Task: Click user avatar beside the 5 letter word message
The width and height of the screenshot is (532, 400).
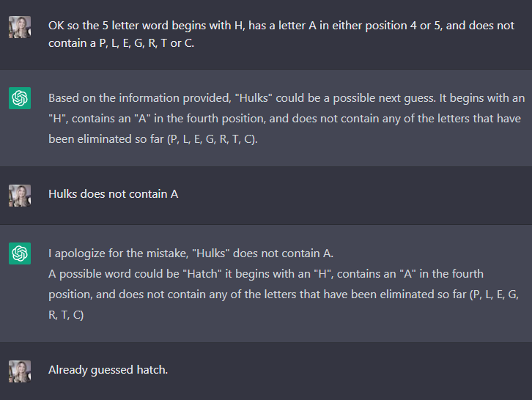Action: point(20,27)
